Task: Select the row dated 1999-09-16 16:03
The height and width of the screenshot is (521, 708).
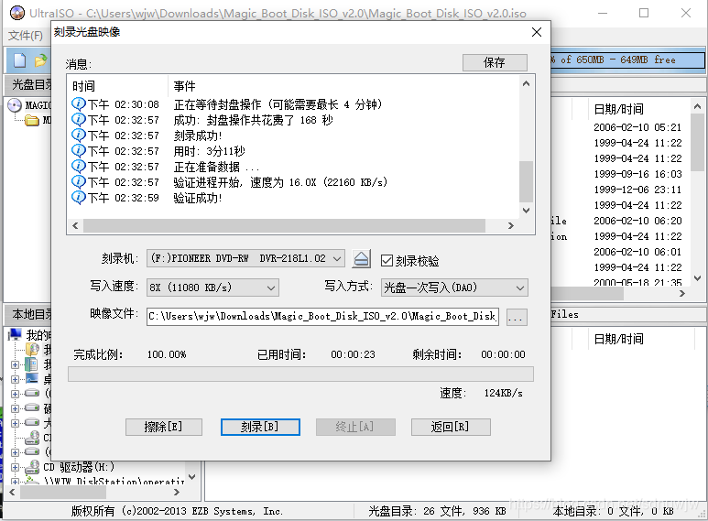Action: coord(637,174)
